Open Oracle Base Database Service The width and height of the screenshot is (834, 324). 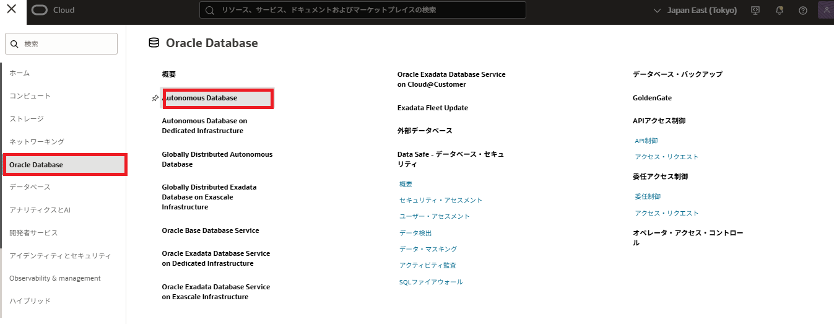pos(211,230)
